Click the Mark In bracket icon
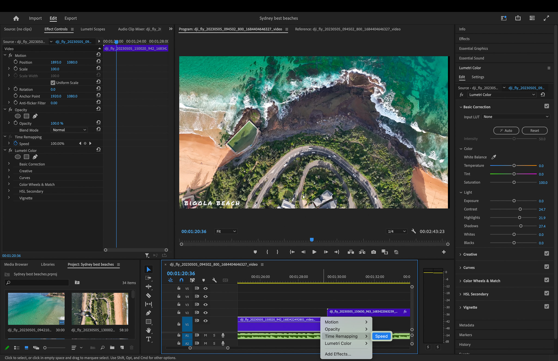 click(267, 252)
